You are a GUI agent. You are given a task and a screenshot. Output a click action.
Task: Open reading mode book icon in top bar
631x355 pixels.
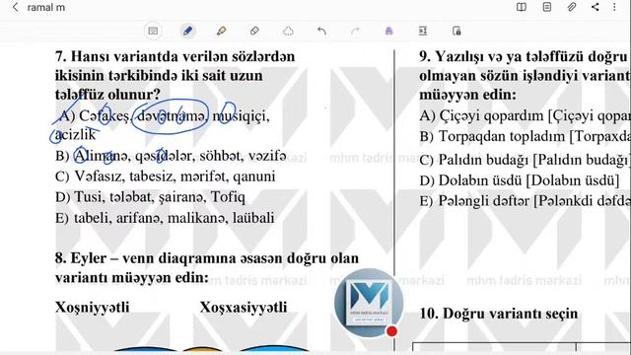tap(522, 7)
